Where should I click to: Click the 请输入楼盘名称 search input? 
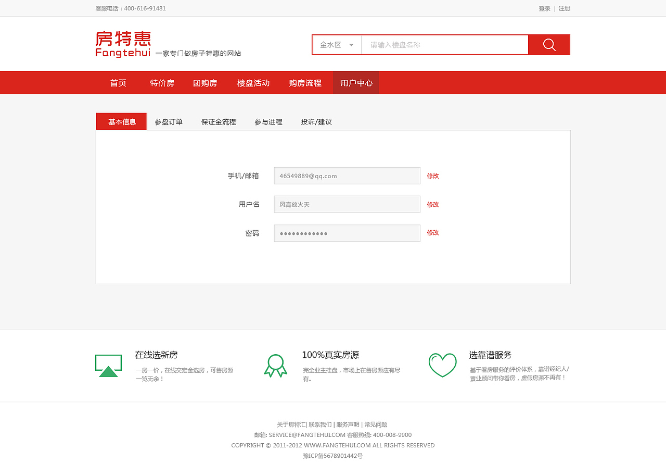(x=445, y=45)
